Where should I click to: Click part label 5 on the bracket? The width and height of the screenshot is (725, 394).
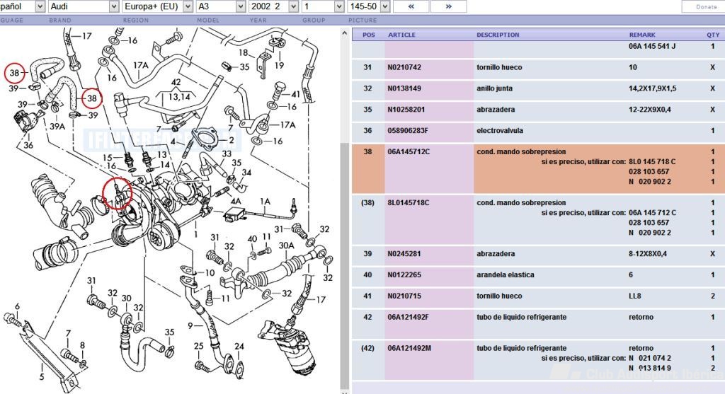point(41,377)
